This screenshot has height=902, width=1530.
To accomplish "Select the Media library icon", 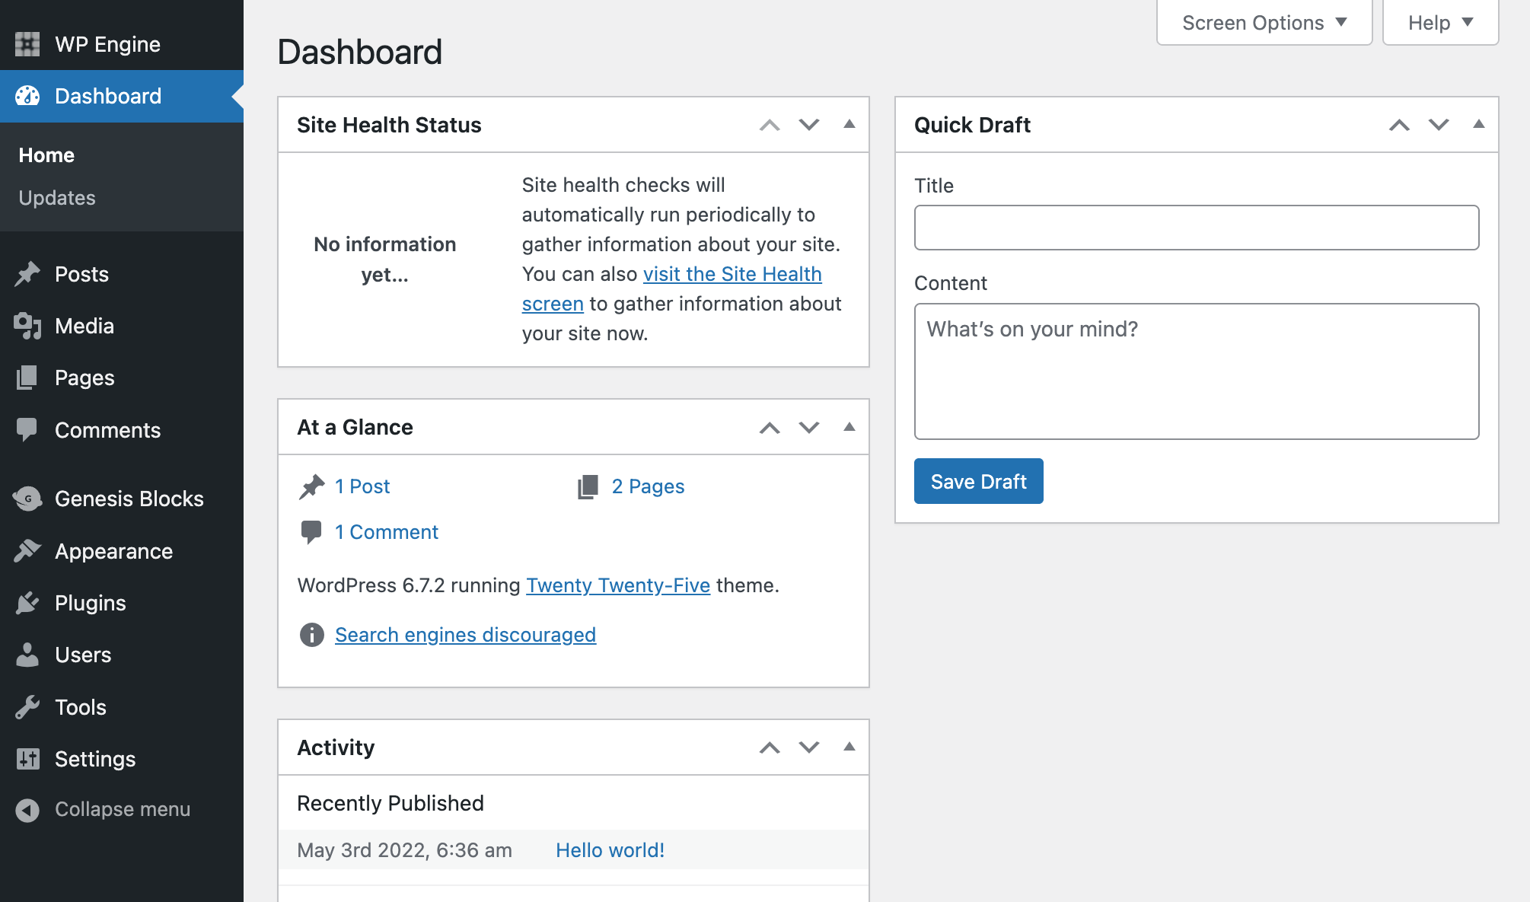I will 28,326.
